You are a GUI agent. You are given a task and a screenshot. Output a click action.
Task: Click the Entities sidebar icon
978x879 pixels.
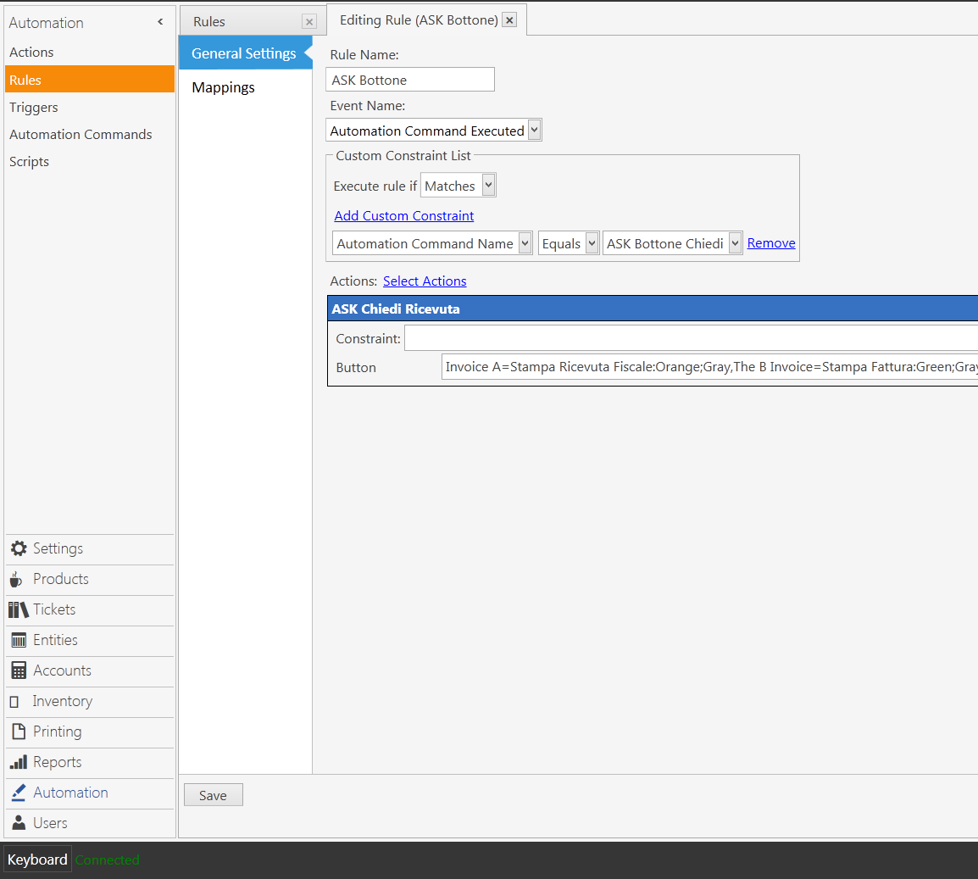pyautogui.click(x=18, y=640)
